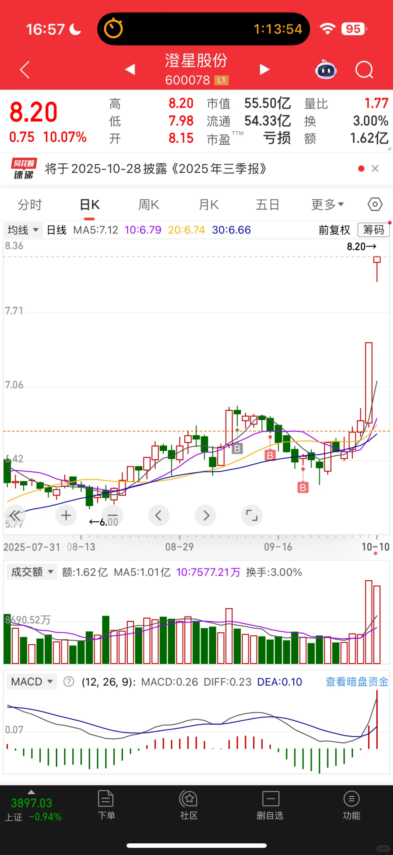The height and width of the screenshot is (855, 393).
Task: Select the 日K tab
Action: (x=90, y=205)
